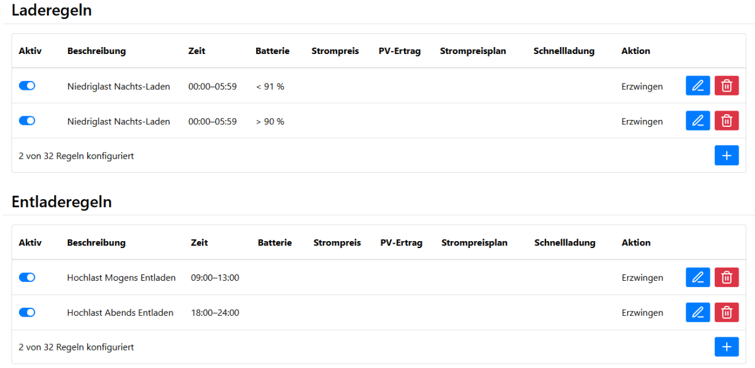Add a new rule under Laderegeln
Image resolution: width=755 pixels, height=368 pixels.
click(x=726, y=156)
